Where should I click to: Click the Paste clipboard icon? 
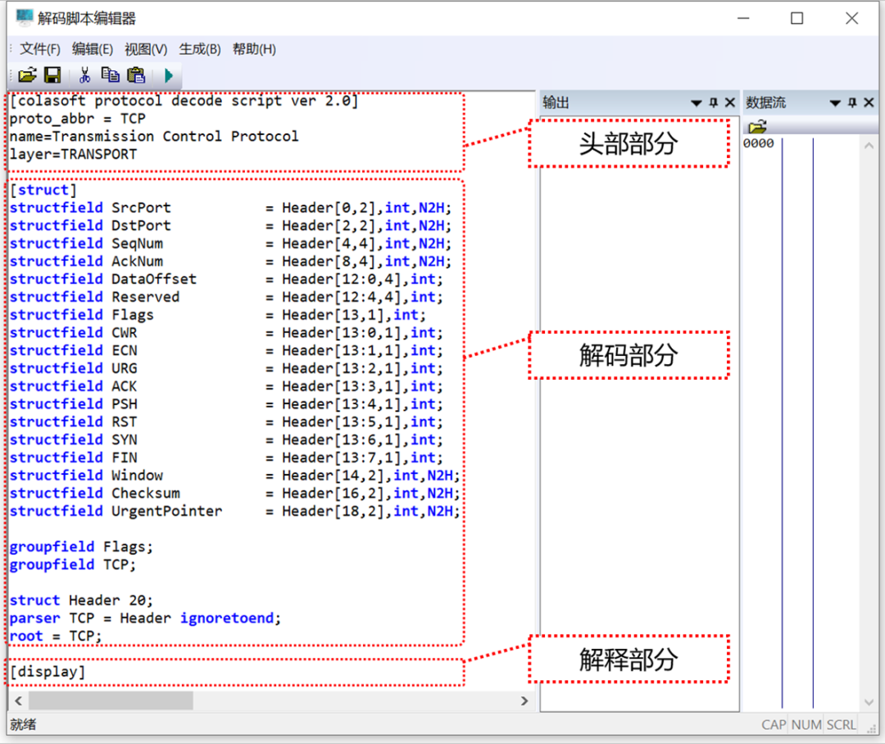(x=136, y=75)
